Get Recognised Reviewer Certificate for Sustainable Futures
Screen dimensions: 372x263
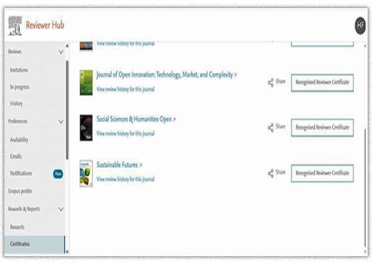point(322,173)
